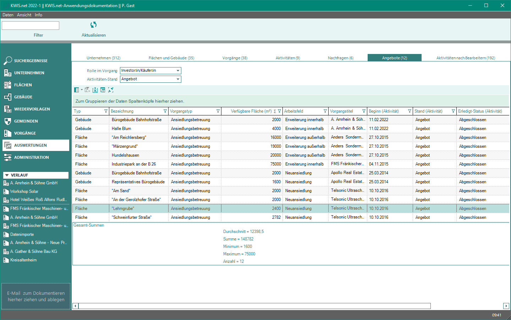Switch to the Vorgänge (38) tab
The width and height of the screenshot is (511, 320).
coord(235,58)
